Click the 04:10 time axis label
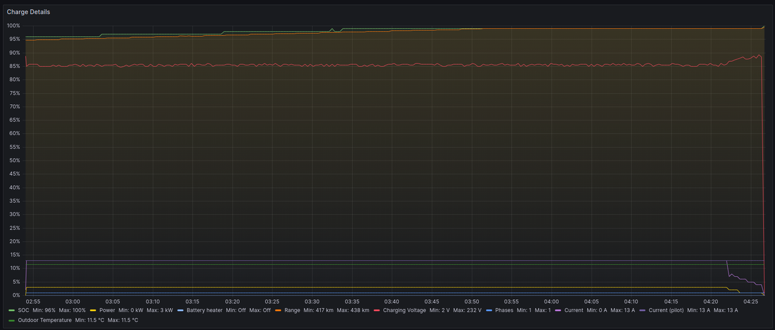775x330 pixels. coord(631,301)
